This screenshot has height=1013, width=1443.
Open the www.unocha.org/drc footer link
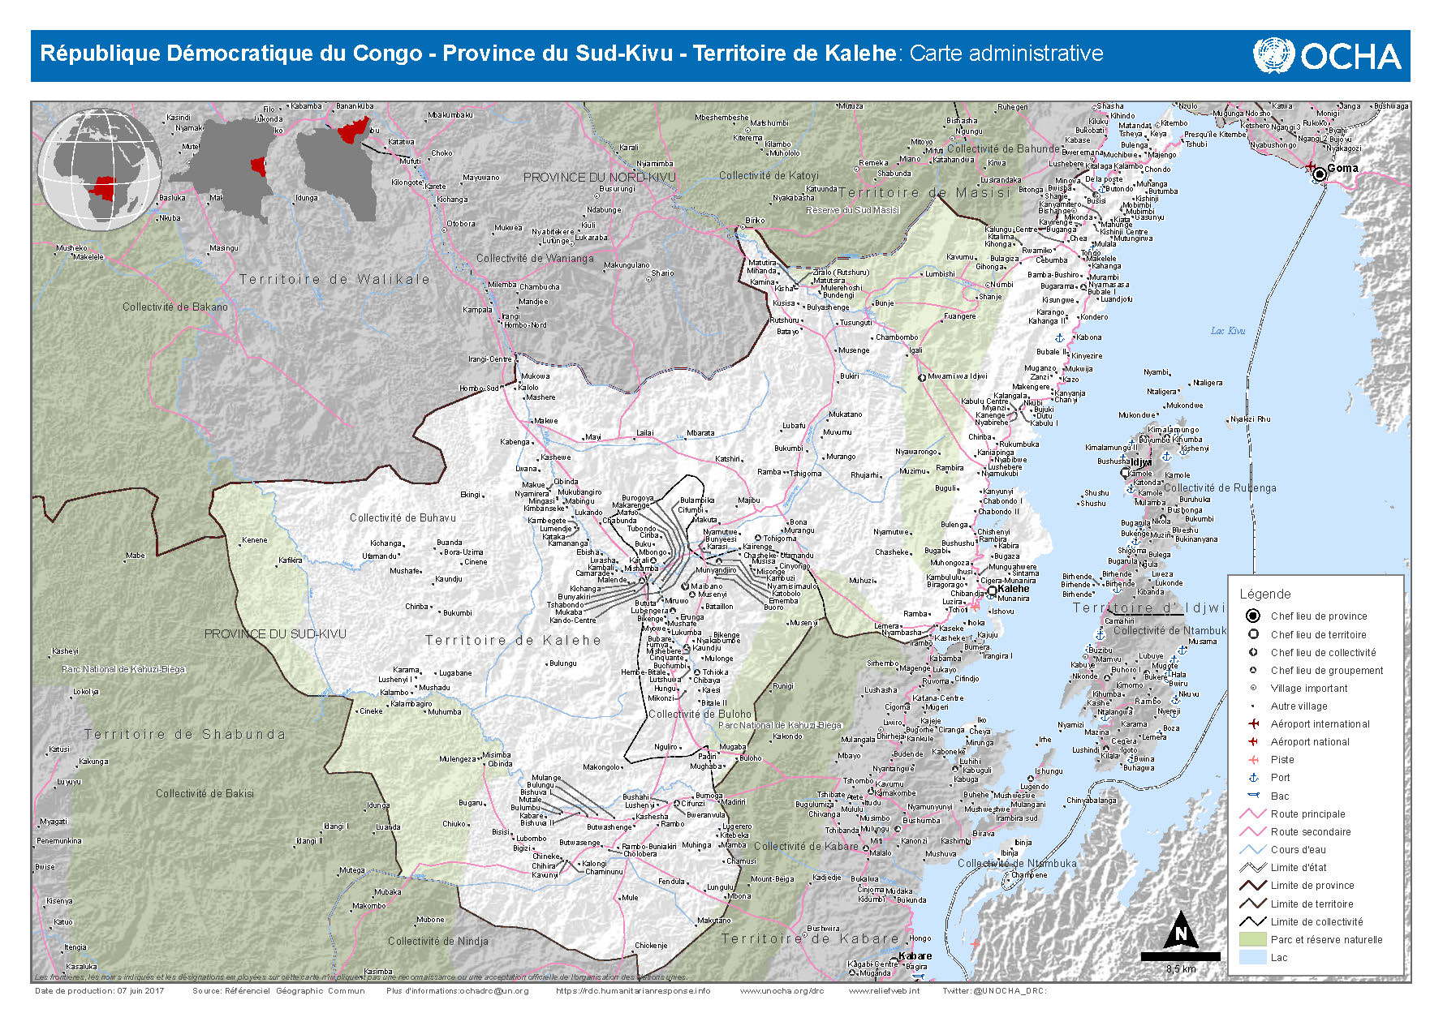781,990
